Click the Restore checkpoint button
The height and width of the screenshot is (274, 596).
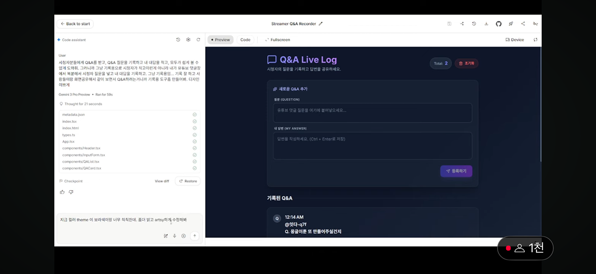pos(188,181)
